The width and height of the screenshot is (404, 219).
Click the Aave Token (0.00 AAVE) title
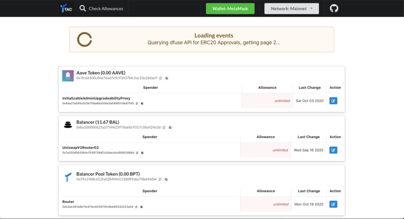point(101,73)
